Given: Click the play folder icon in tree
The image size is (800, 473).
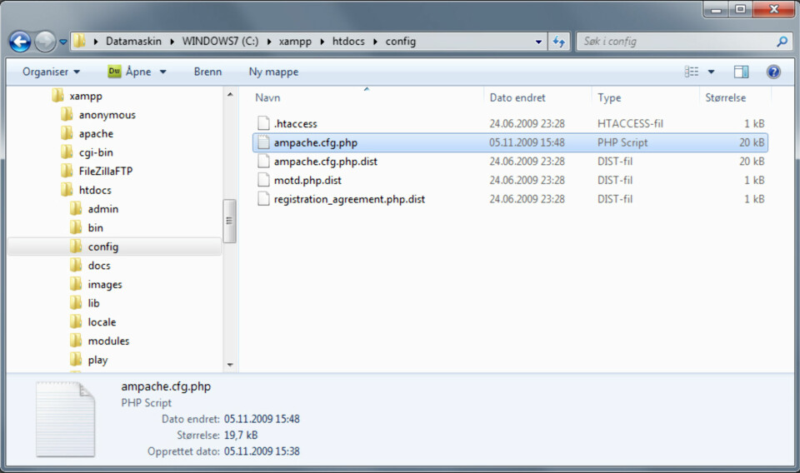Looking at the screenshot, I should pyautogui.click(x=76, y=360).
